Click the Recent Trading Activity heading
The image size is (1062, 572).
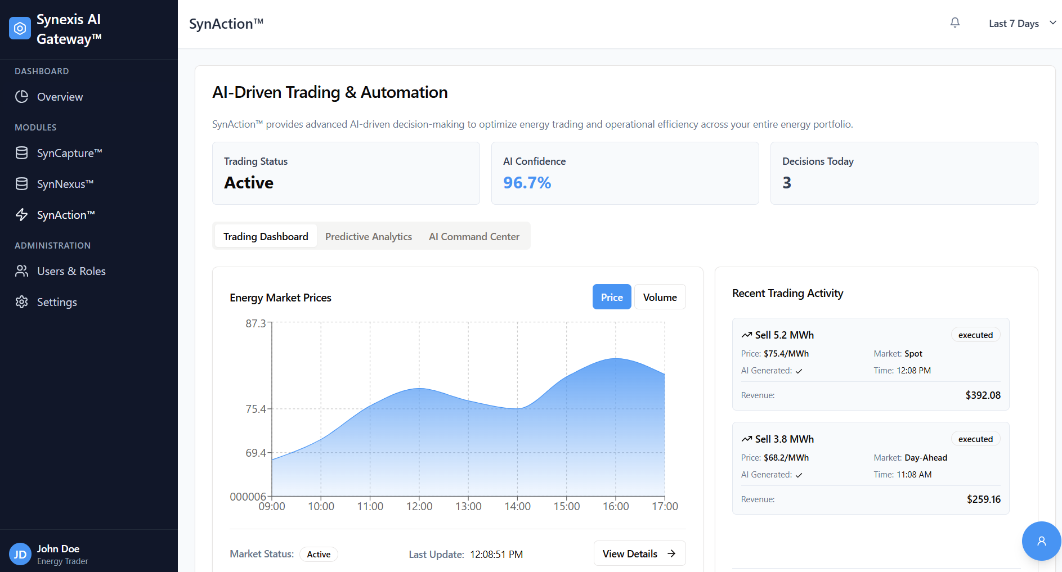coord(787,293)
